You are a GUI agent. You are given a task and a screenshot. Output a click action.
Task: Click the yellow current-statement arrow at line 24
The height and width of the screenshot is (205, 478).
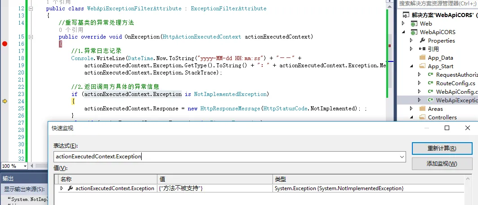[5, 101]
